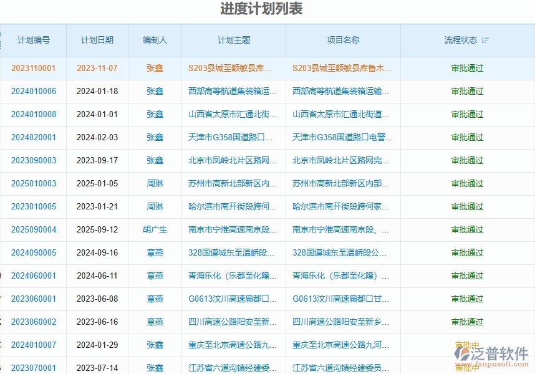Select the row dated 2023-01-21

pyautogui.click(x=97, y=207)
